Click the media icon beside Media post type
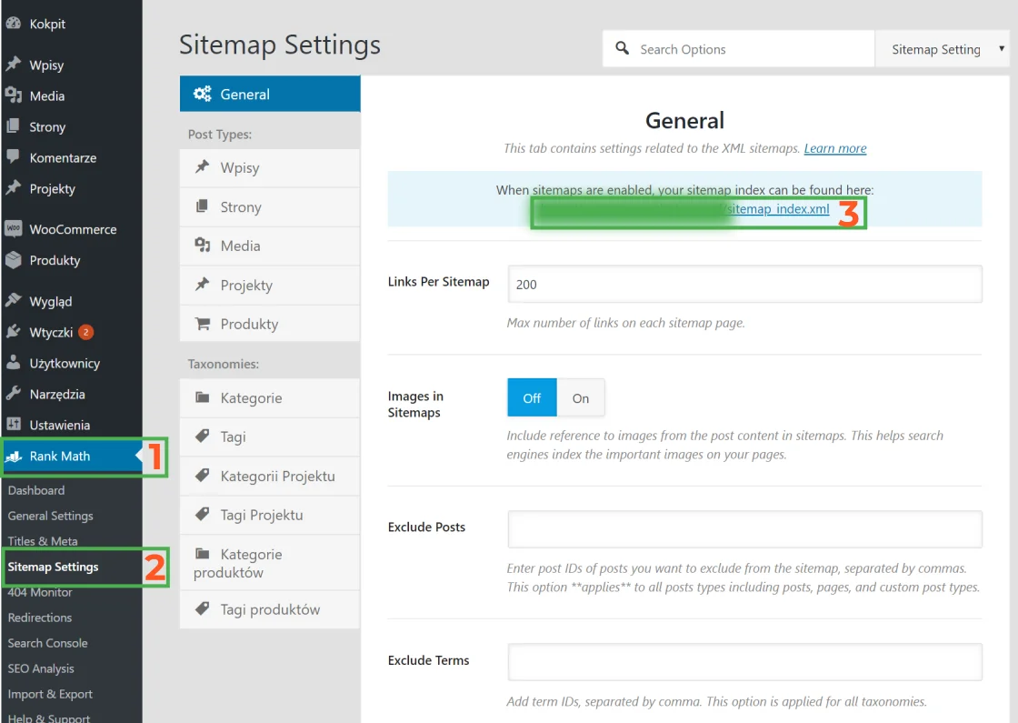Viewport: 1018px width, 723px height. (203, 245)
